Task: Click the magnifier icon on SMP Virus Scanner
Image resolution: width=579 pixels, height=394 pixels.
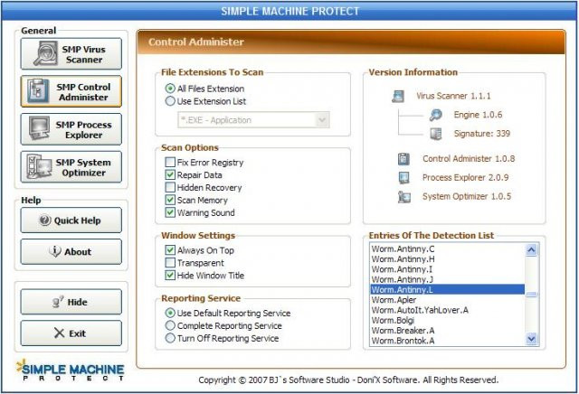Action: pos(46,54)
